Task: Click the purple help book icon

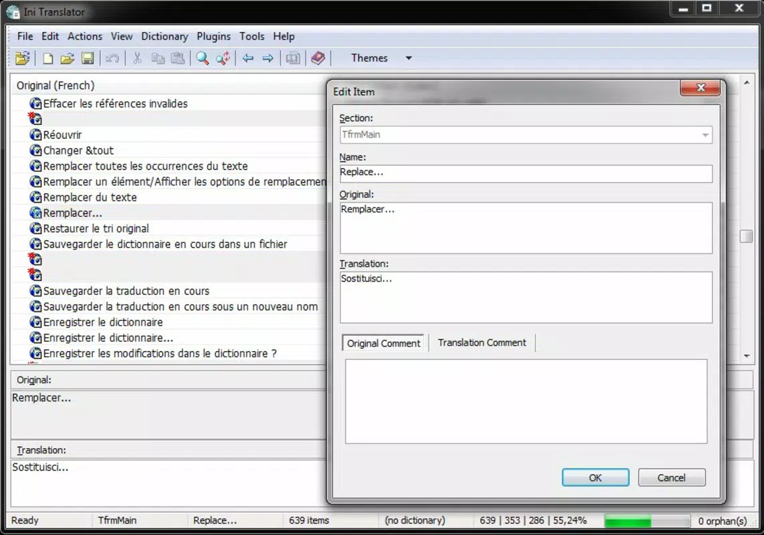Action: tap(318, 58)
